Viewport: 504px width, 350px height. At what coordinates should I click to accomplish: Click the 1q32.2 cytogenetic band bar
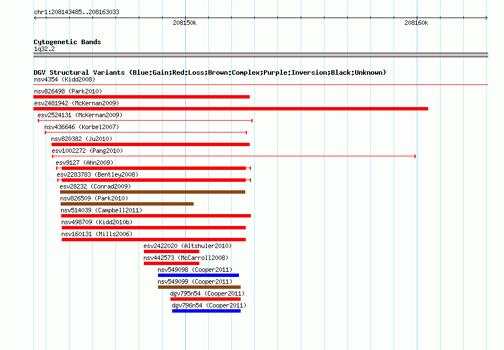click(x=260, y=55)
